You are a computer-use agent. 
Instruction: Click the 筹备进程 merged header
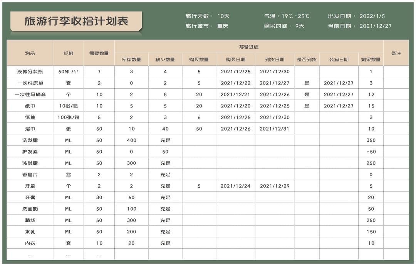tap(249, 47)
